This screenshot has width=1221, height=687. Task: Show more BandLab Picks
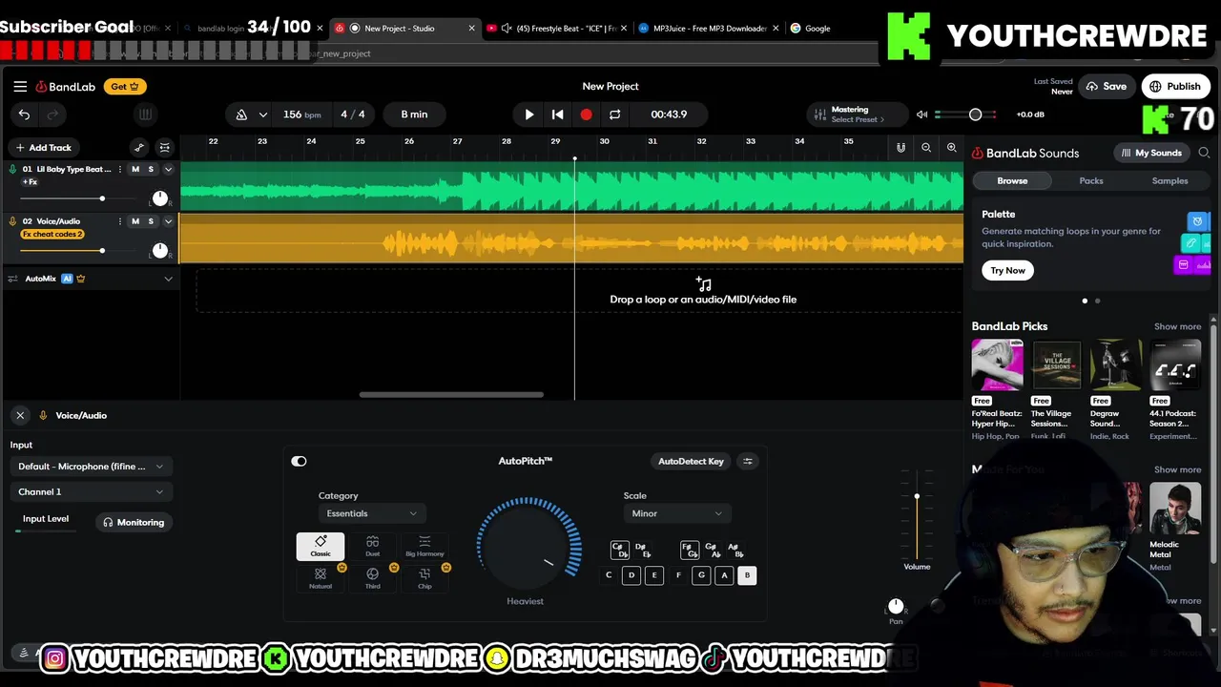1177,326
